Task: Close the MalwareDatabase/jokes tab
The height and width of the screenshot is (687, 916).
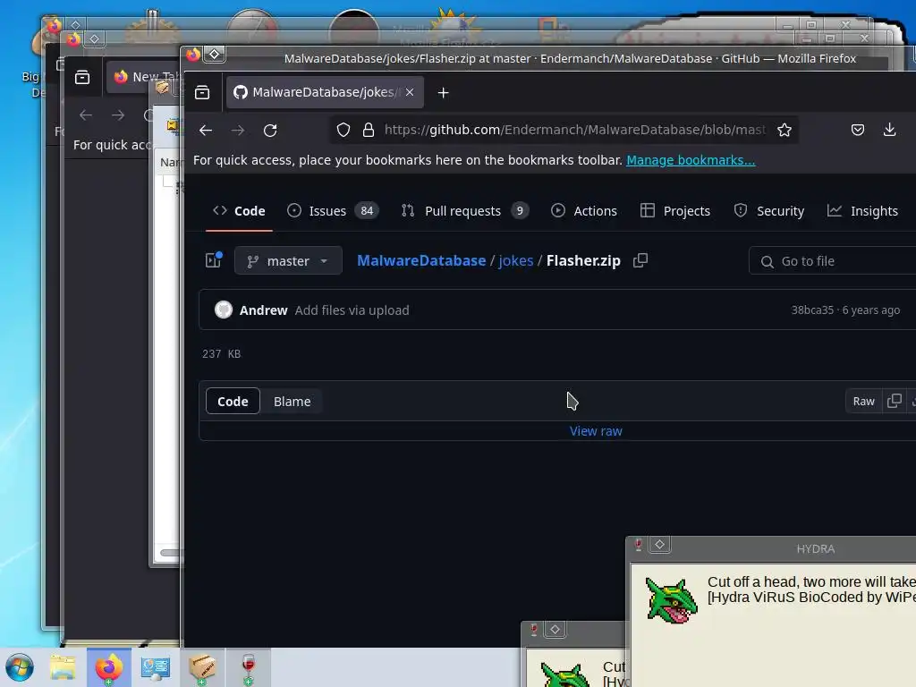Action: click(410, 92)
